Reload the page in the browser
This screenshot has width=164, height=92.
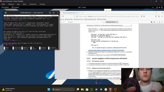click(63, 16)
